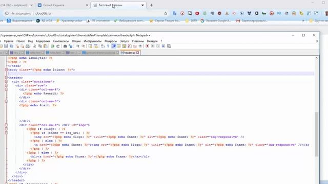The image size is (328, 184).
Task: Click the Zoom Out toolbar icon
Action: click(83, 46)
